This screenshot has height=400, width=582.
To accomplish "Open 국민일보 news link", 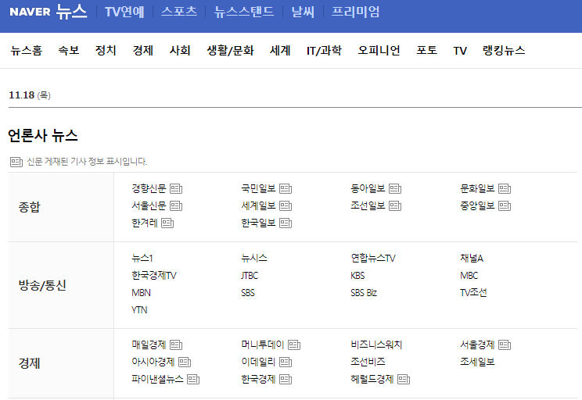I will point(258,189).
